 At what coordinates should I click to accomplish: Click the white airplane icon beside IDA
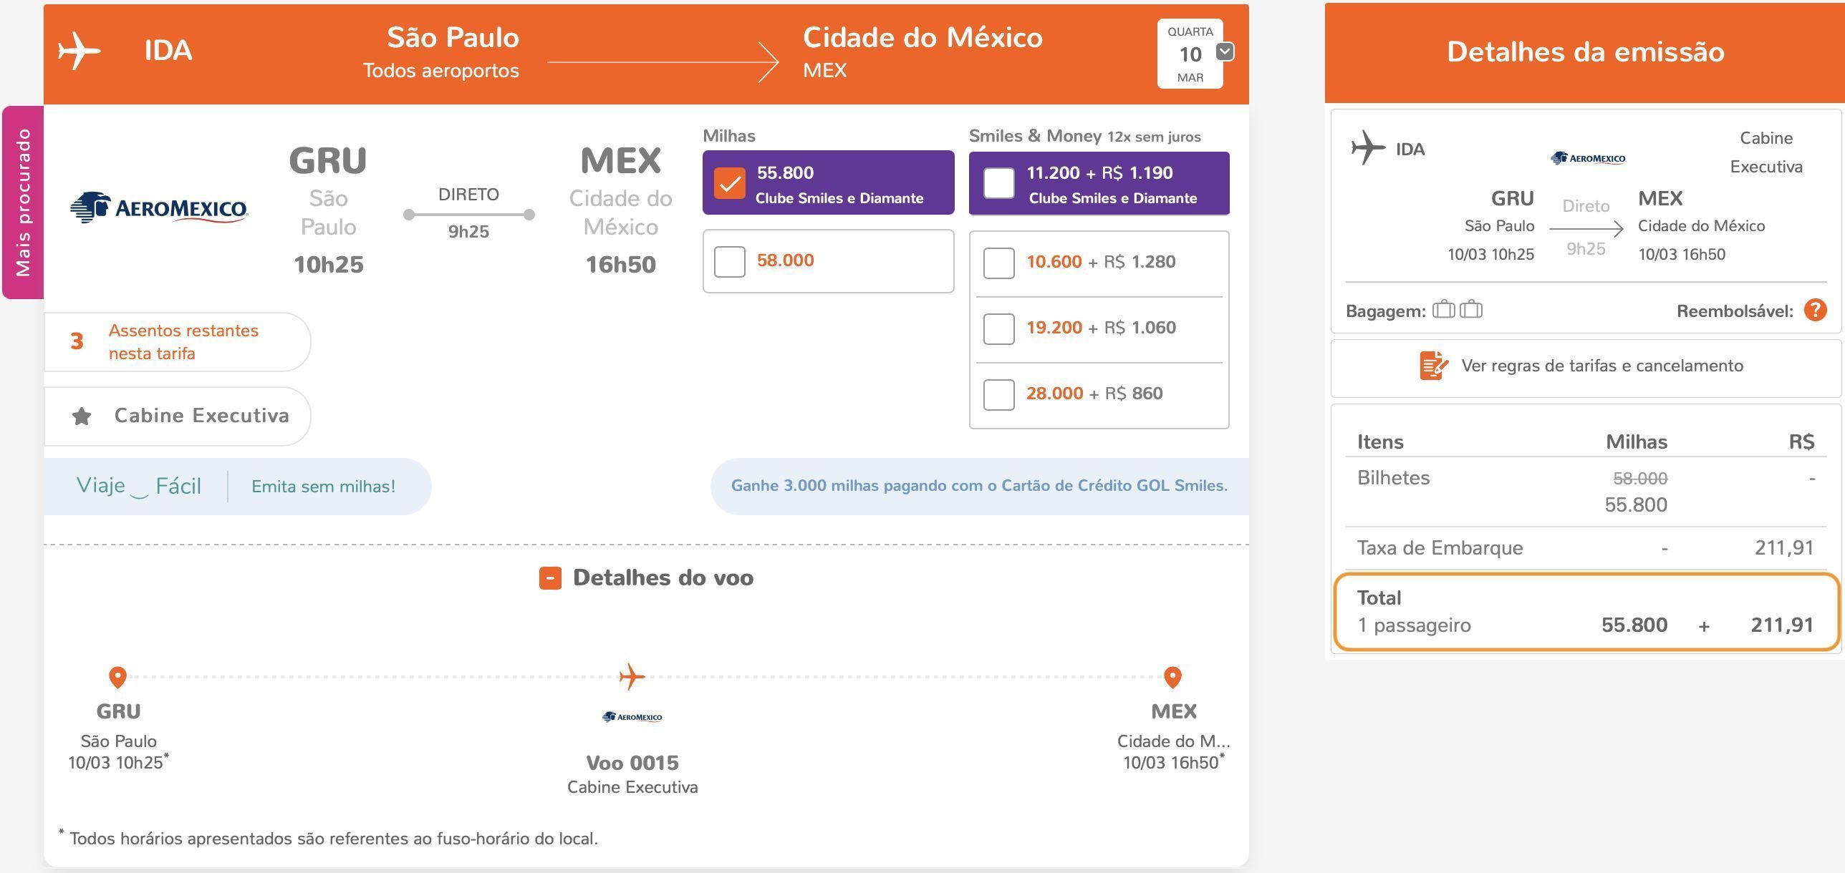pos(79,51)
